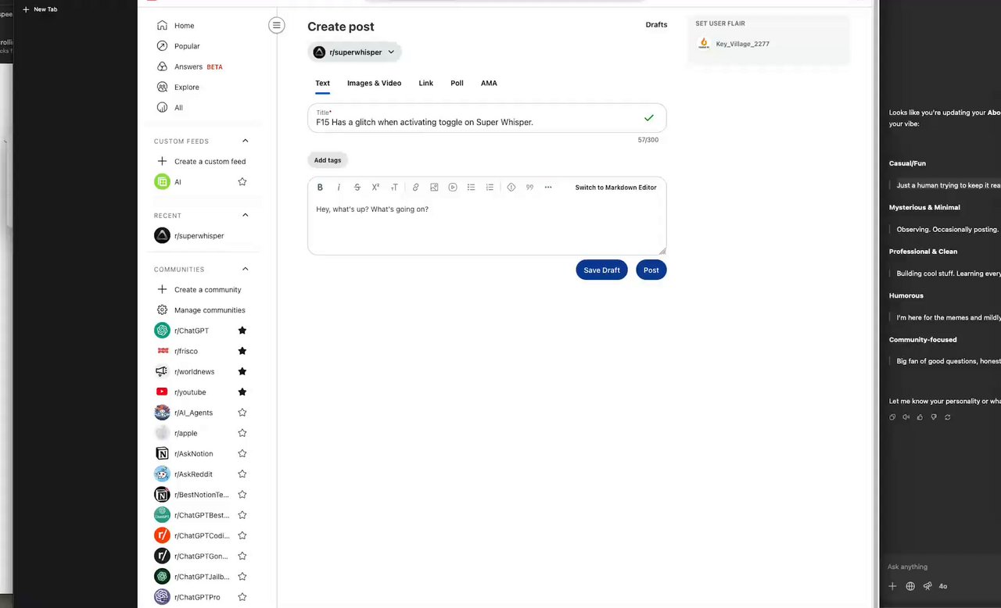Collapse the Recent section
This screenshot has height=608, width=1001.
[x=246, y=216]
